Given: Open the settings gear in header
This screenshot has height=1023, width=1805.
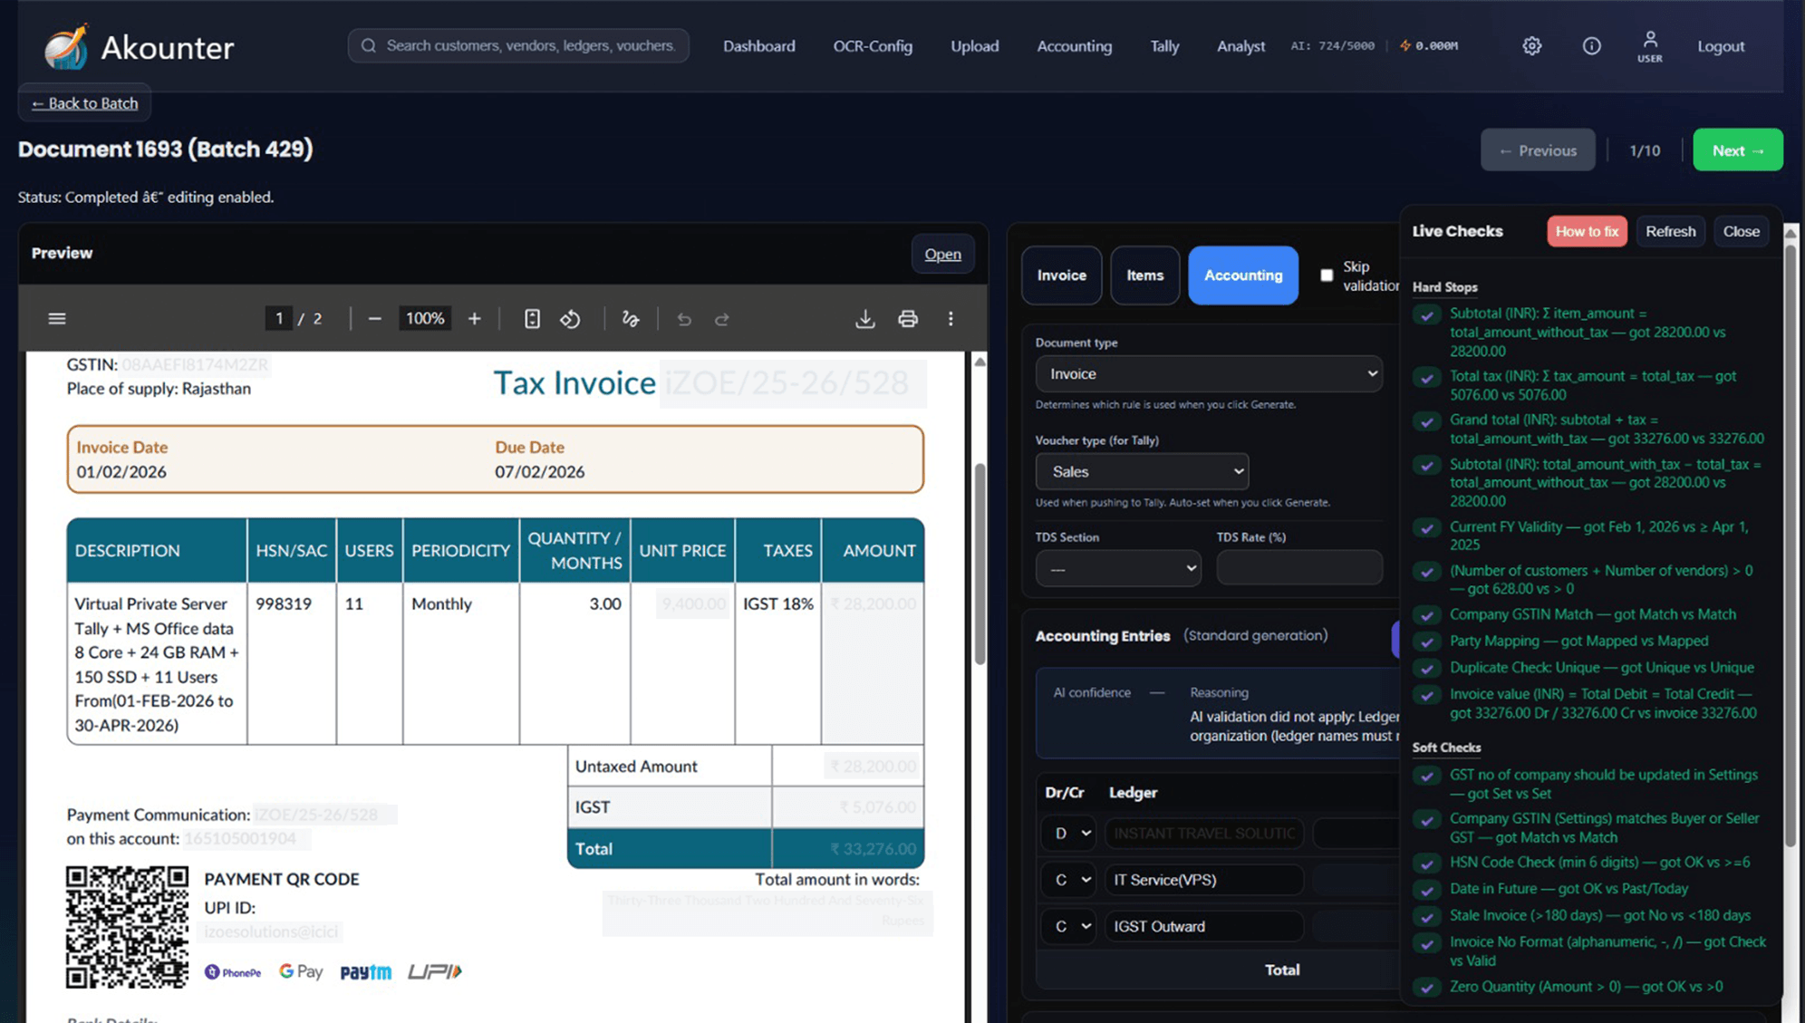Looking at the screenshot, I should point(1531,45).
